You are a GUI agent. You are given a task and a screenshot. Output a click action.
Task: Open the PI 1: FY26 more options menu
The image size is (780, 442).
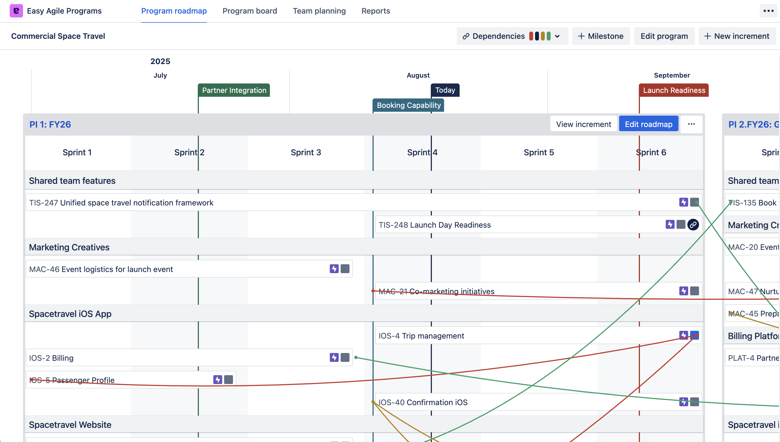coord(691,124)
